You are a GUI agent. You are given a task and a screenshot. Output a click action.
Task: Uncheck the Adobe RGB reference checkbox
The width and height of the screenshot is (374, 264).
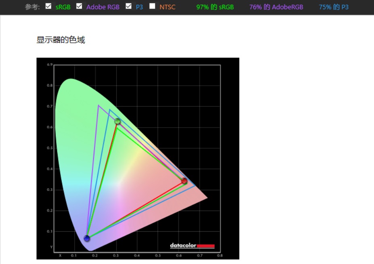coord(79,6)
